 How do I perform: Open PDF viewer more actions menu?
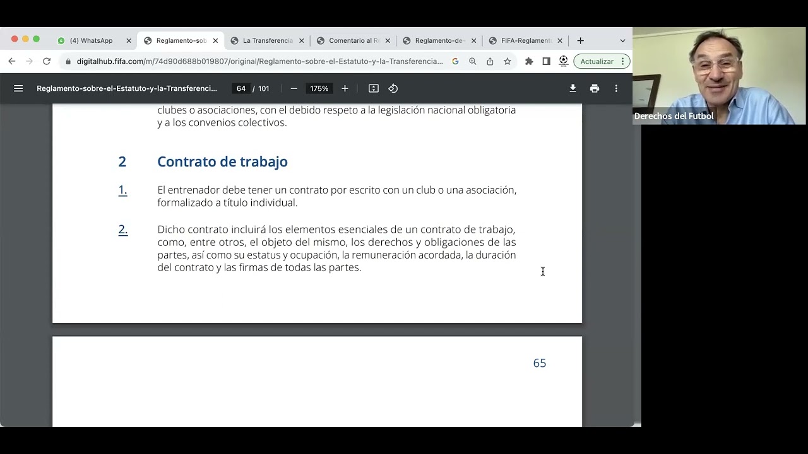pos(616,88)
